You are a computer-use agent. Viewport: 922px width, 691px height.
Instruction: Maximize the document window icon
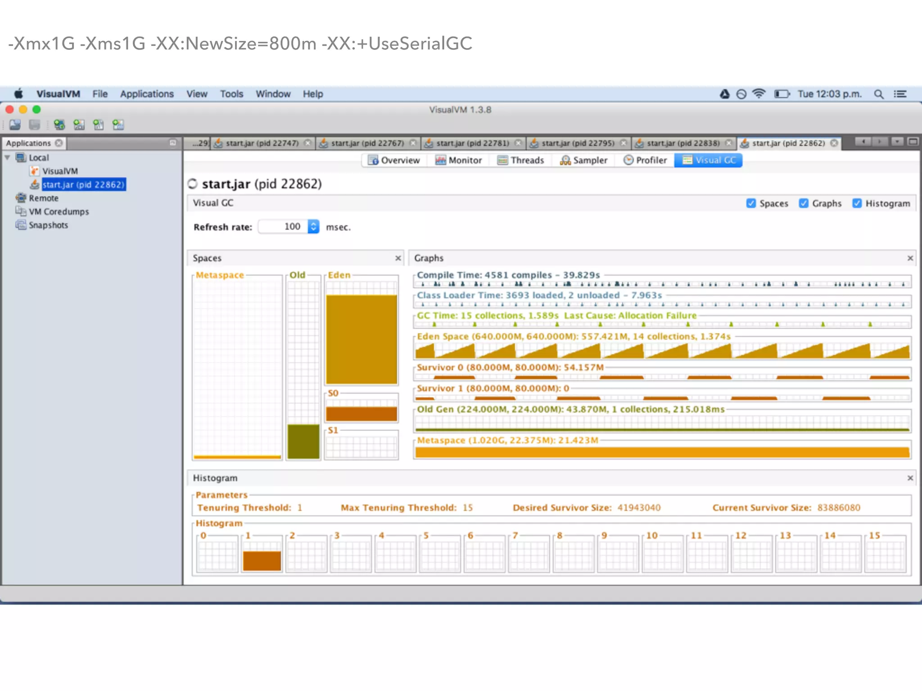pyautogui.click(x=913, y=142)
